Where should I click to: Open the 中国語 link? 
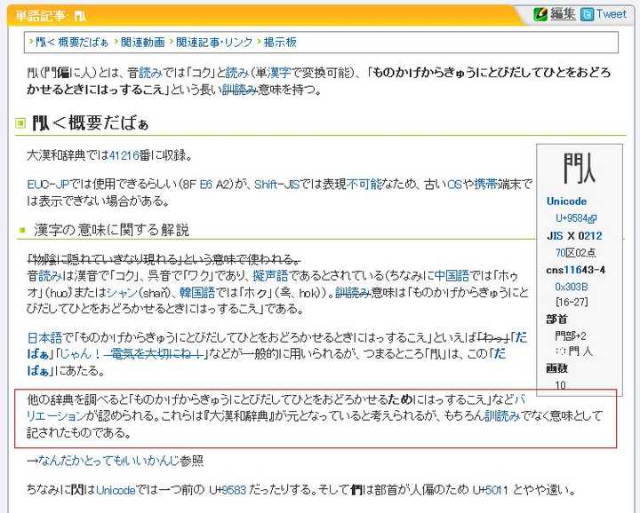coord(452,276)
